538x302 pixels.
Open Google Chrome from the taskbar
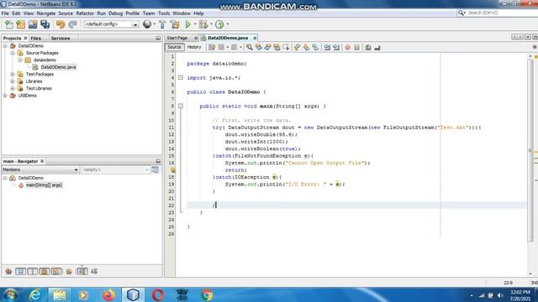coord(207,294)
